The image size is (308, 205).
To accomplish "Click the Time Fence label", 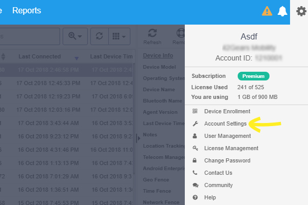I will click(157, 191).
